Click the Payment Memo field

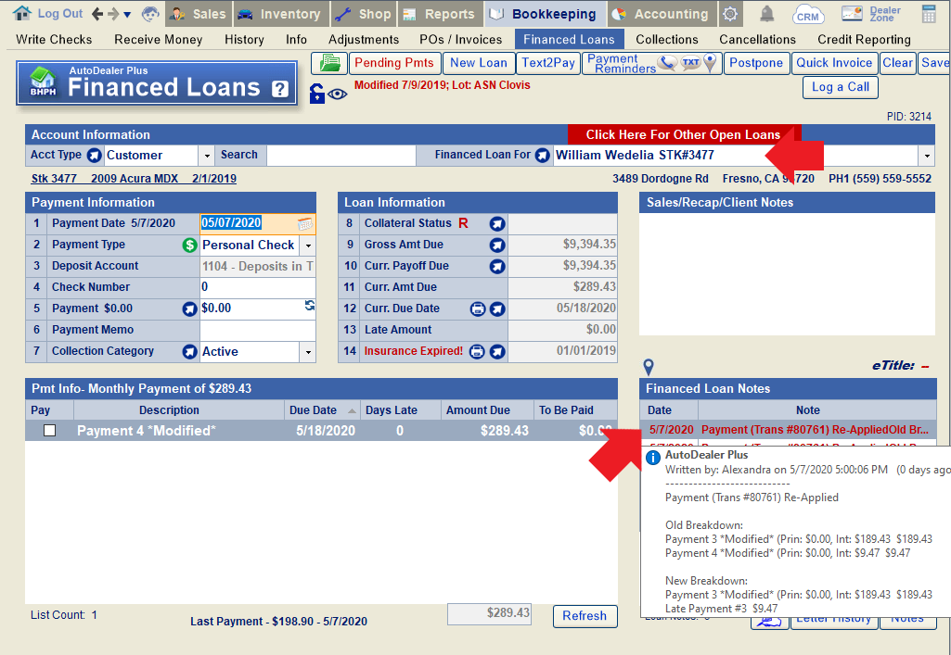(x=257, y=330)
